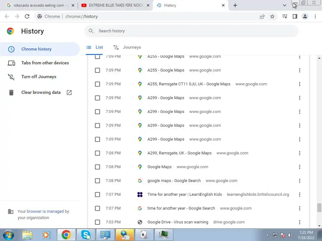
Task: Check the box for A299, Ramsgate, UK entry
Action: tap(97, 153)
